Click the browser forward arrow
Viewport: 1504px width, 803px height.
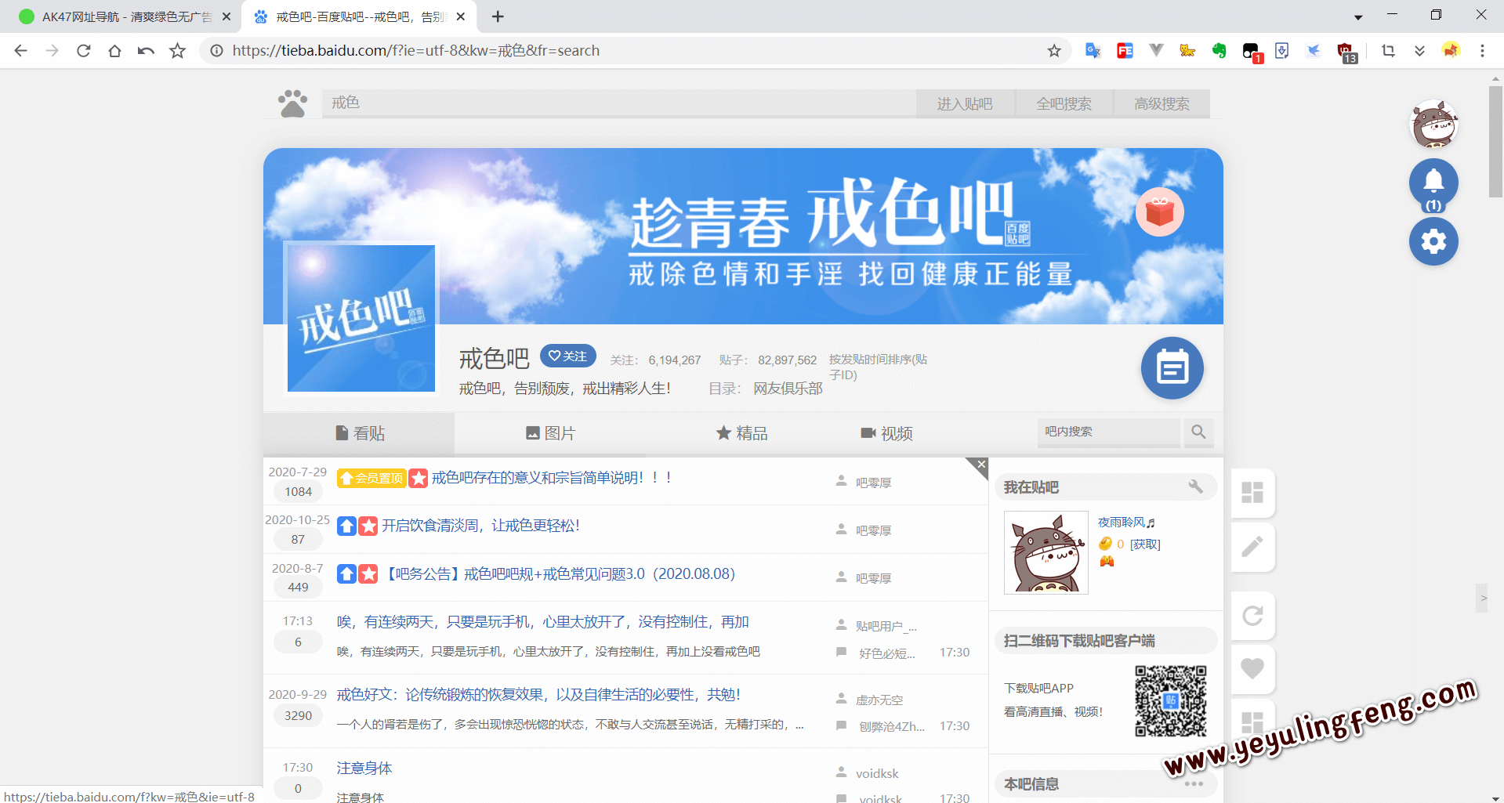point(53,51)
